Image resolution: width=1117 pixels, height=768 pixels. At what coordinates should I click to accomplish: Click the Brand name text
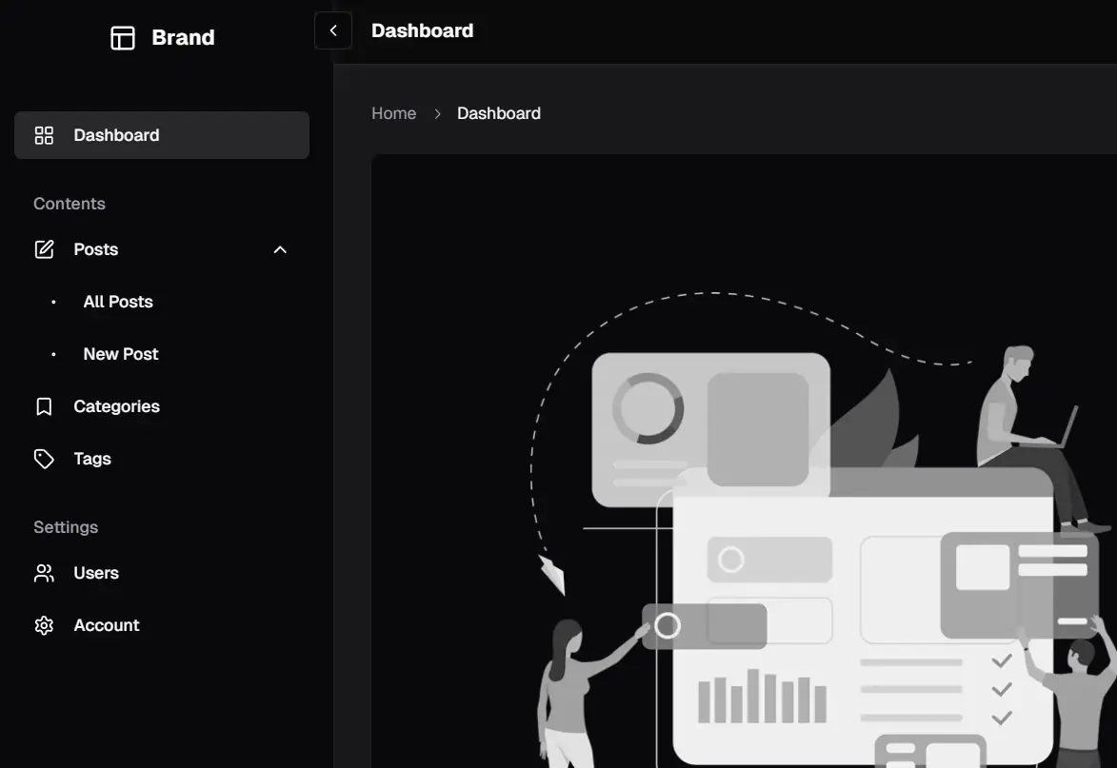click(182, 37)
